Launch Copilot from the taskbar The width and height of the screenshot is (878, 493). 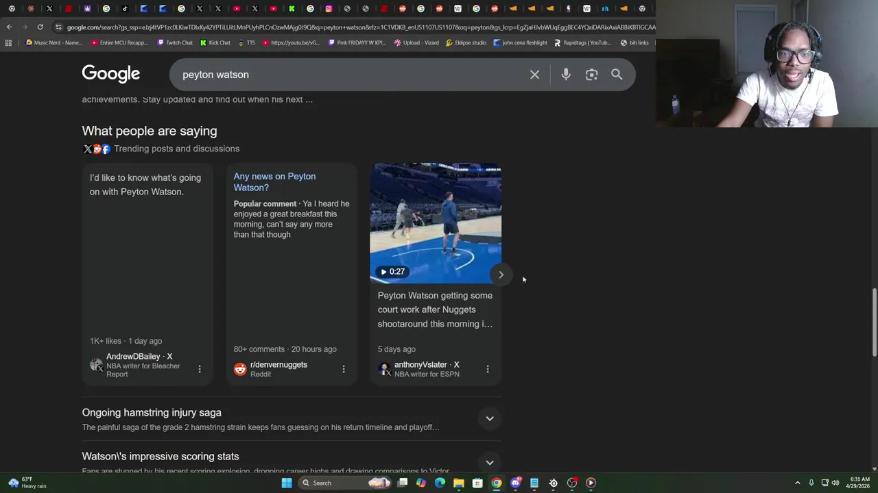tap(421, 483)
